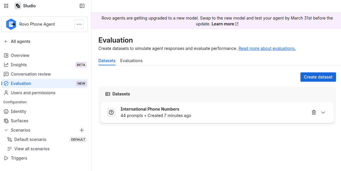Collapse the Scenarios section chevron
This screenshot has width=341, height=171.
coord(6,130)
